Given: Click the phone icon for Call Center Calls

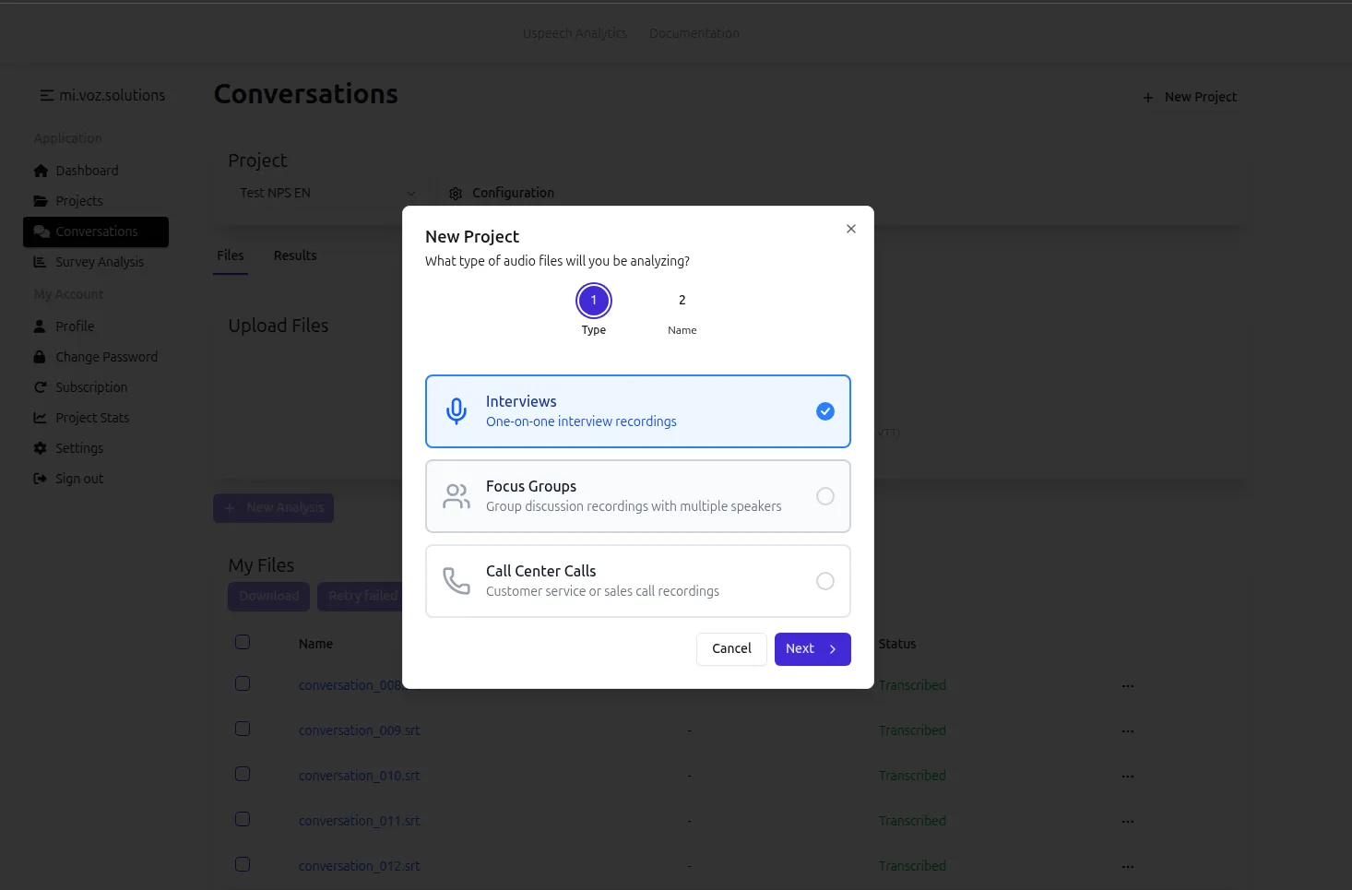Looking at the screenshot, I should pyautogui.click(x=457, y=581).
